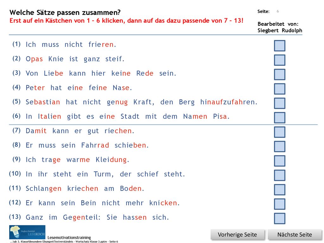324x243 pixels.
Task: Tick the box for sentence 8 about Fahrrad
Action: [280, 146]
